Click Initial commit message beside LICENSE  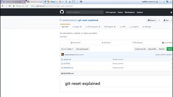tap(118, 64)
